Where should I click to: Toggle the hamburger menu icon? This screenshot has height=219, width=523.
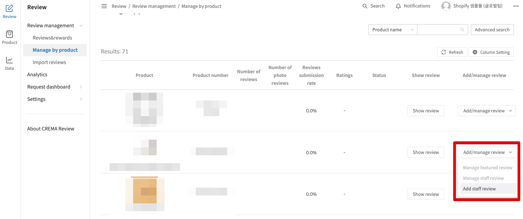(x=104, y=6)
